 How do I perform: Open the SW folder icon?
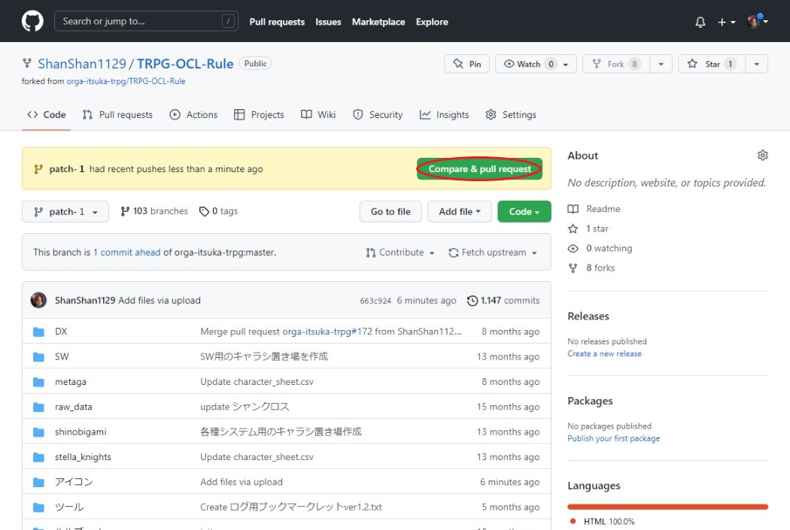39,357
